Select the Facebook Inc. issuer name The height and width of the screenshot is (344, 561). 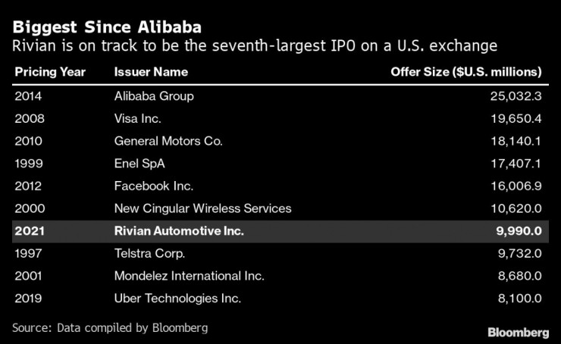[x=154, y=186]
